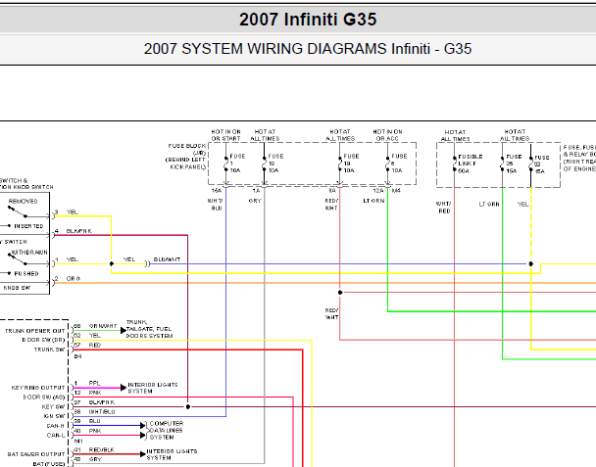Click the FUSE 35 15A label
Image resolution: width=596 pixels, height=467 pixels.
tap(514, 163)
